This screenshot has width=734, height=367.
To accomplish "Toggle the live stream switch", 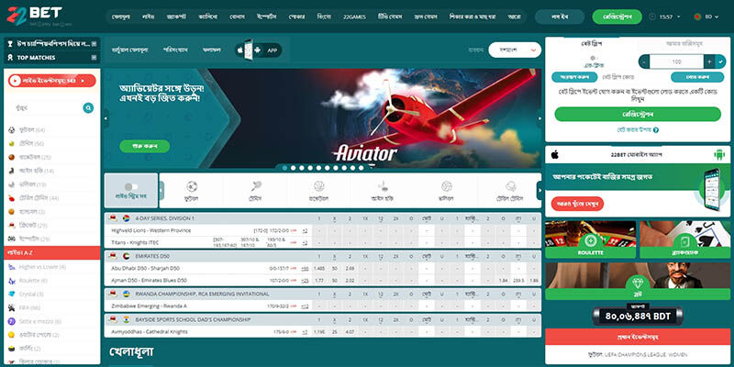I will pyautogui.click(x=131, y=187).
